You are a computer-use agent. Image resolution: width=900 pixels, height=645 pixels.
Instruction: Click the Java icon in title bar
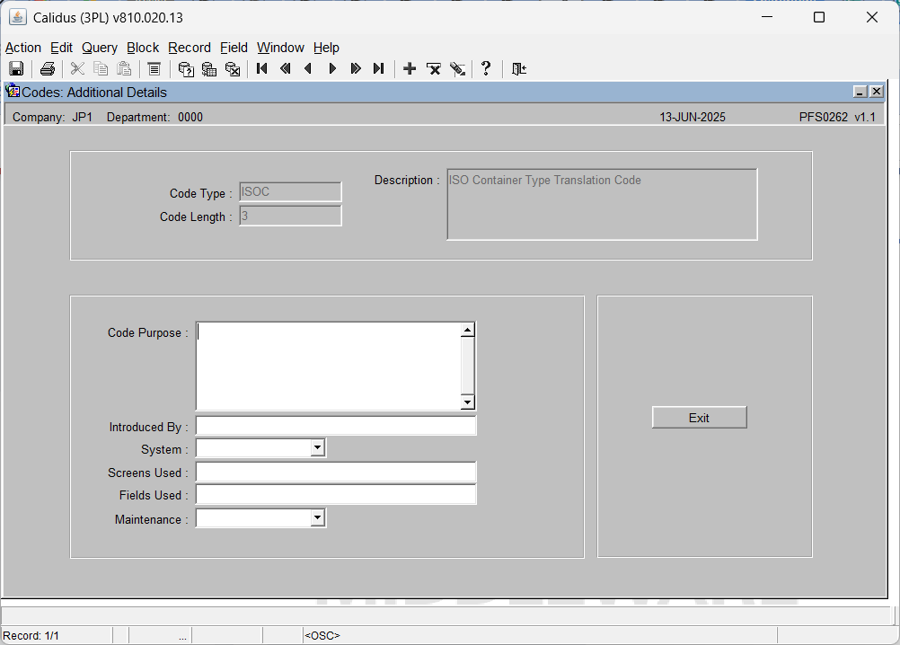(x=18, y=17)
